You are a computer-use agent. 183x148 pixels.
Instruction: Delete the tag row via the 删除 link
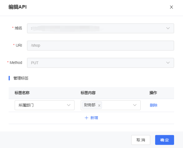click(x=153, y=105)
